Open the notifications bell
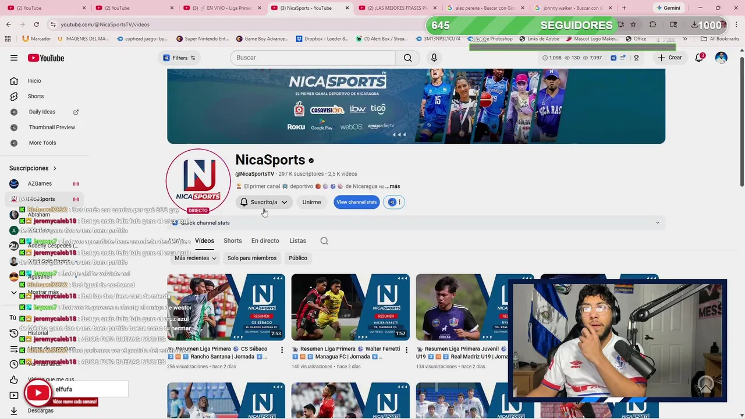 (700, 58)
